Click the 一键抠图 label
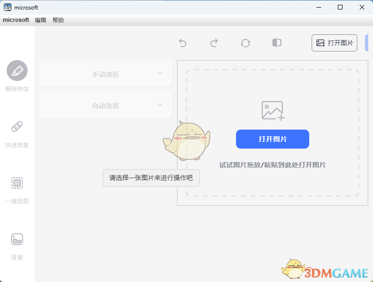373x282 pixels. [x=17, y=201]
